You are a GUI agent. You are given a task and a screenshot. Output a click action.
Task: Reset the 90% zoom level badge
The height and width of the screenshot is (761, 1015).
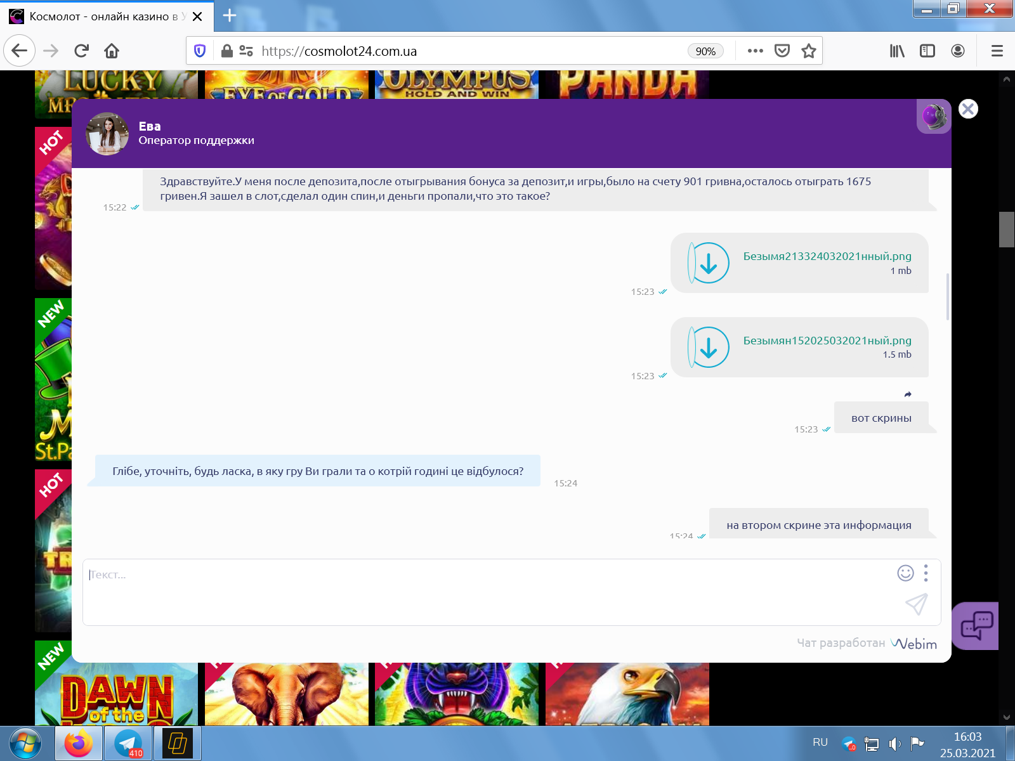click(705, 51)
